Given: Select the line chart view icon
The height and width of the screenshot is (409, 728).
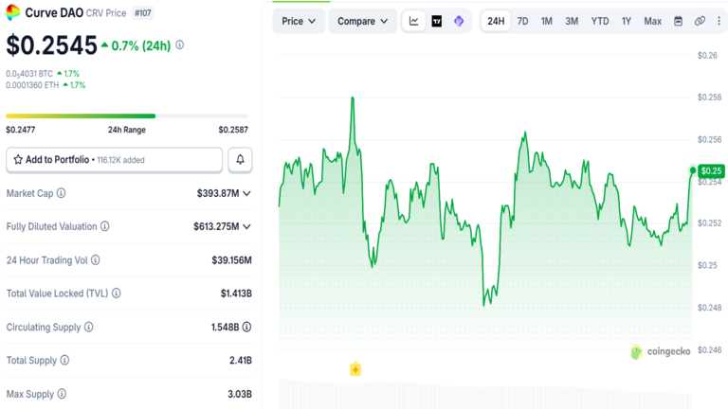Looking at the screenshot, I should (413, 21).
